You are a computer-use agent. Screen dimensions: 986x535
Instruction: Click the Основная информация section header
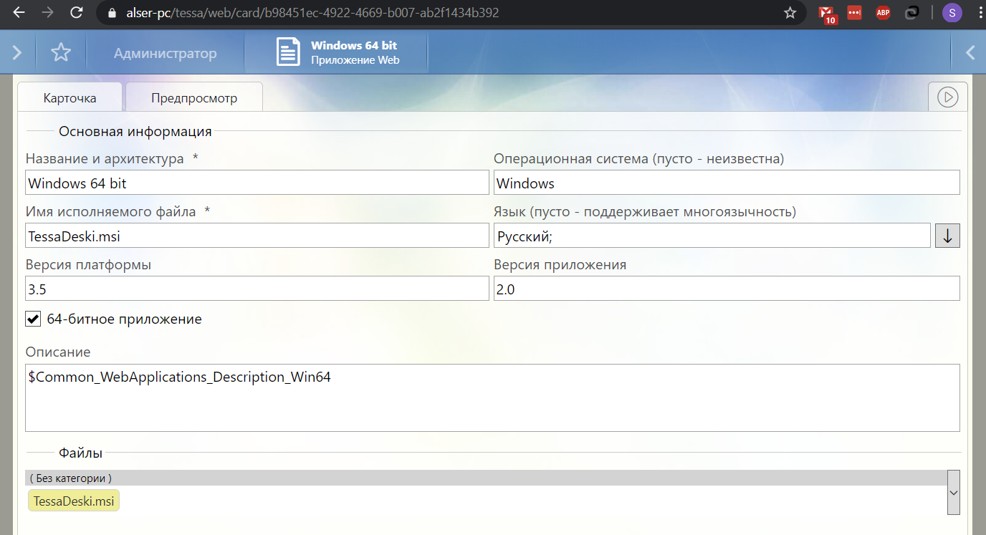(x=135, y=131)
